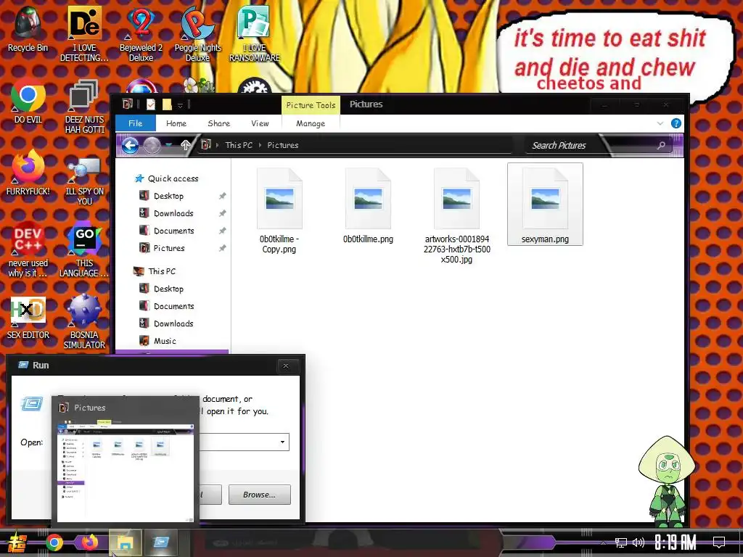Open the File tab in Pictures window

click(136, 123)
